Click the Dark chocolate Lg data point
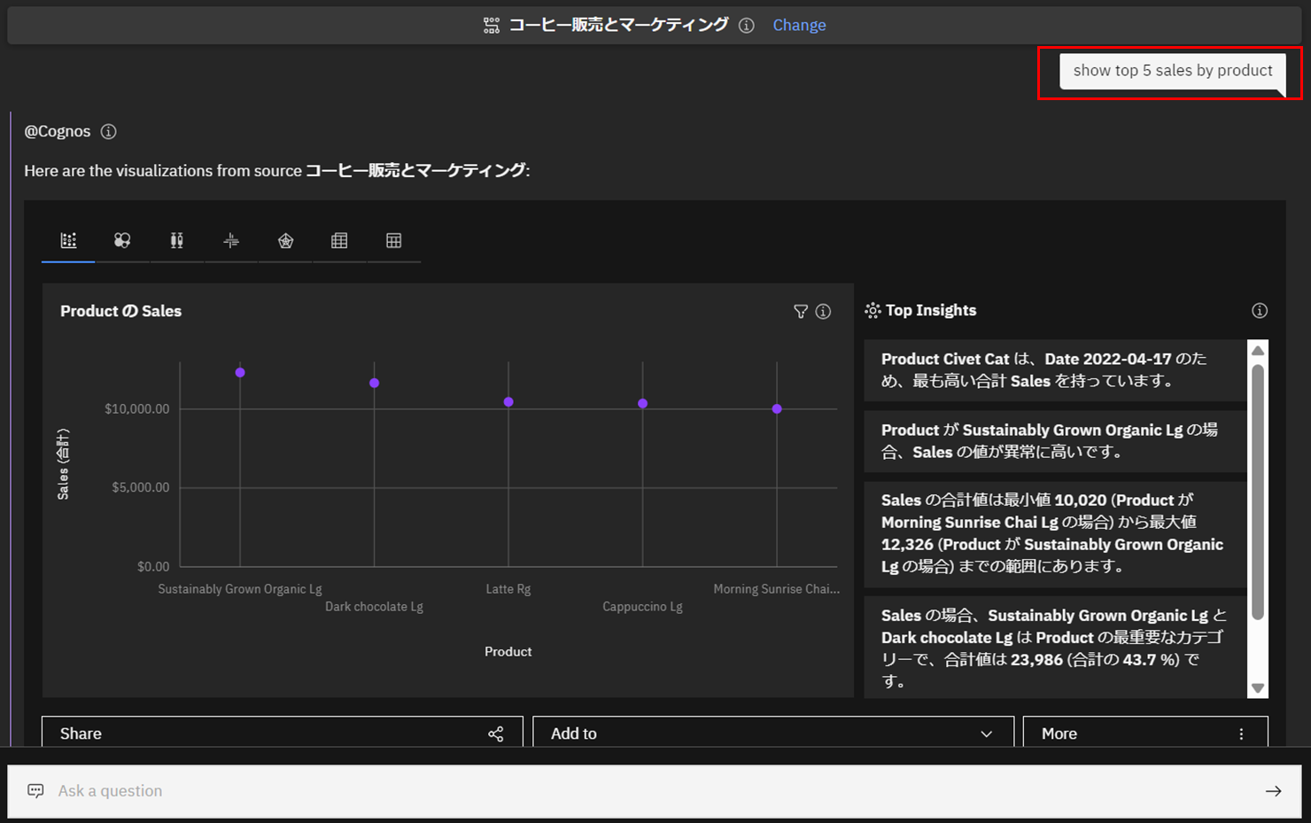 [x=374, y=383]
